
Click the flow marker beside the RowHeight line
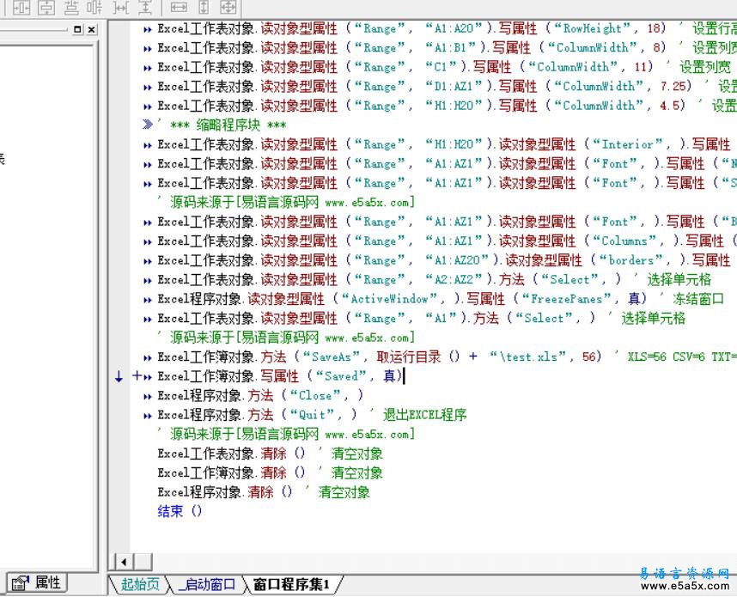coord(148,29)
